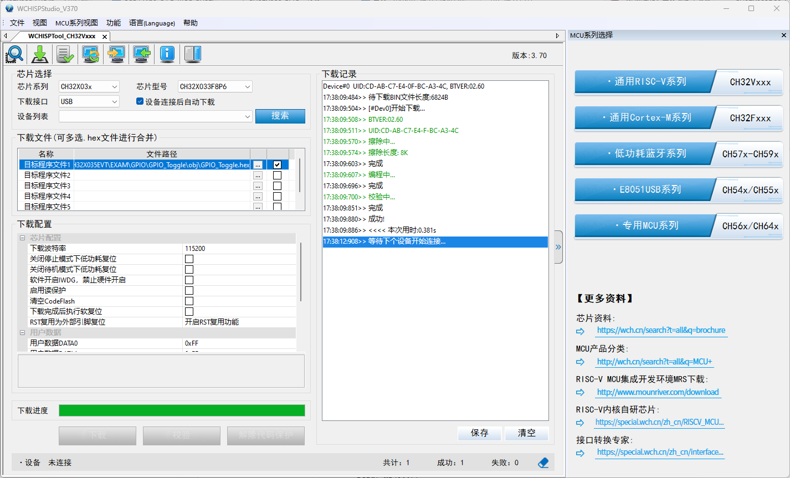The width and height of the screenshot is (790, 478).
Task: Open the 帮助 menu
Action: coord(191,23)
